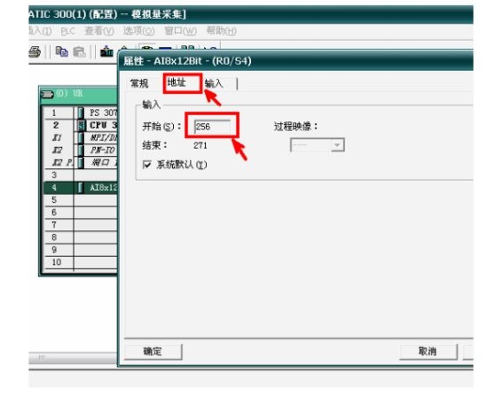This screenshot has width=503, height=396.
Task: Switch to the 常规 tab
Action: [x=139, y=83]
